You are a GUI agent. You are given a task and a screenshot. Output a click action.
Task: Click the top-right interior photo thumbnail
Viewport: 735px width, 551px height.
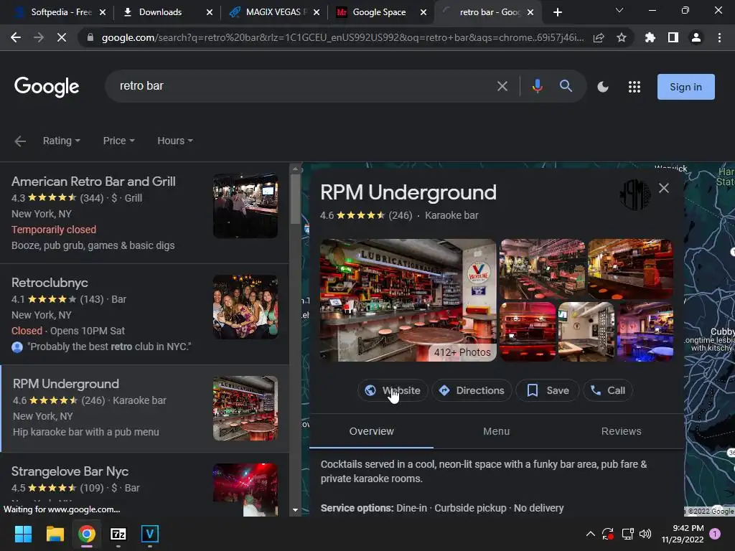tap(630, 268)
